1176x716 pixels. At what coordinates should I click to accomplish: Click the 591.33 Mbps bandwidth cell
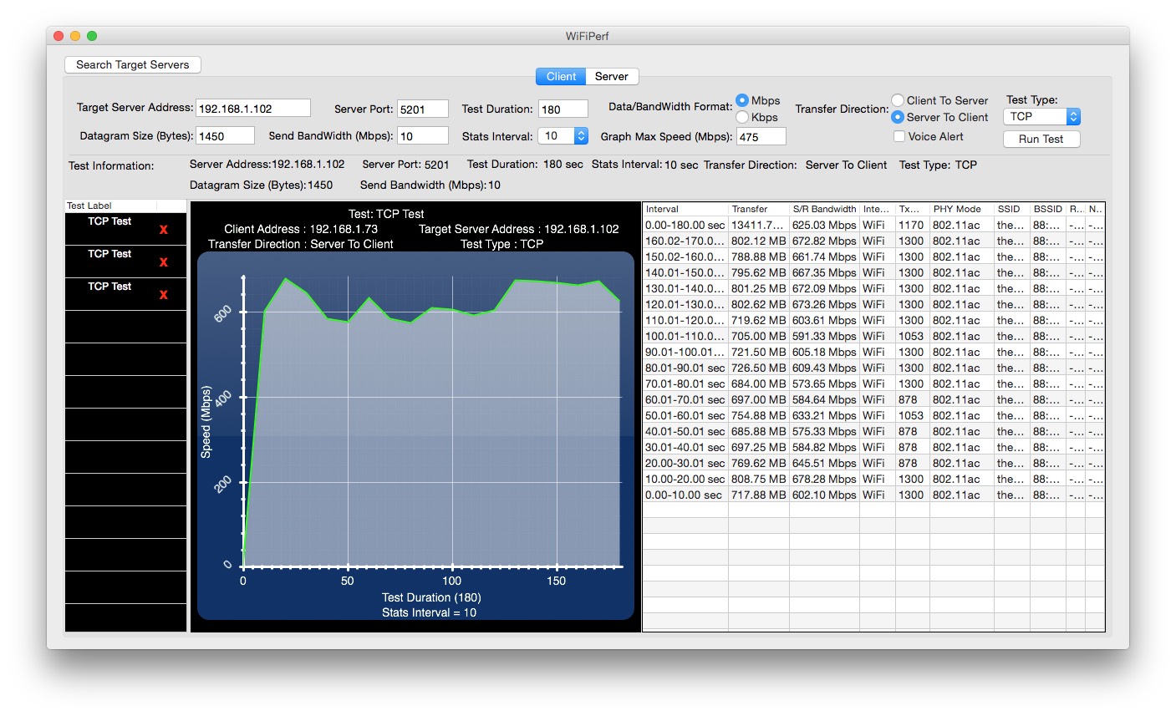click(825, 336)
